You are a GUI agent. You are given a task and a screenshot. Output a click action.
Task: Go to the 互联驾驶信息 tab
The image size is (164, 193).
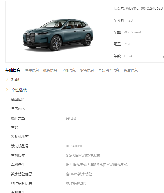(109, 70)
